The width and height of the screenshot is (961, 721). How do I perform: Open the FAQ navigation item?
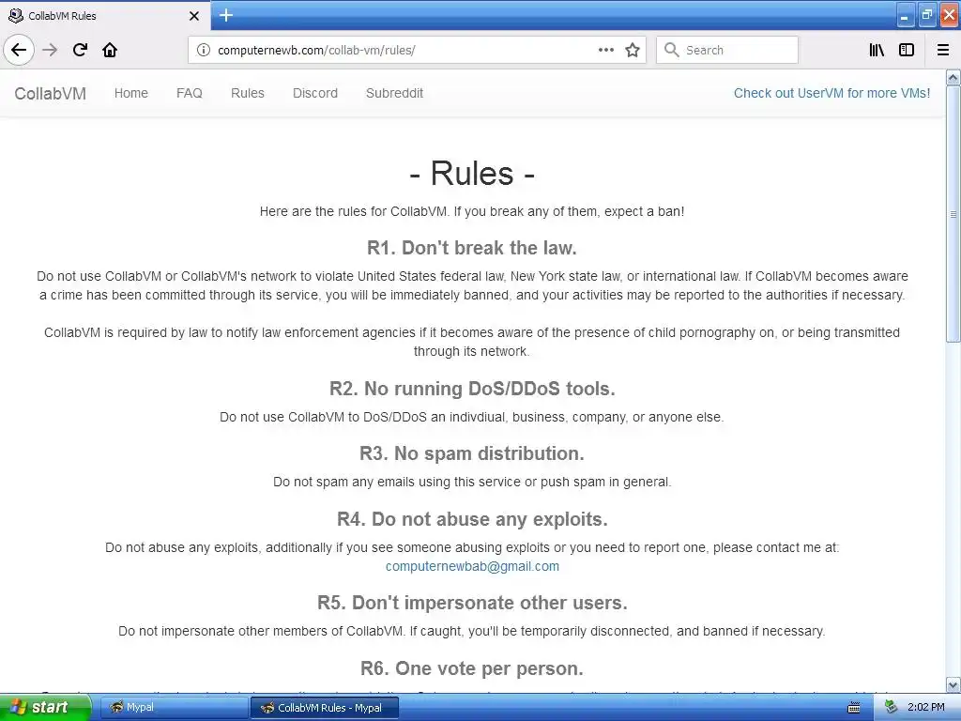[190, 93]
